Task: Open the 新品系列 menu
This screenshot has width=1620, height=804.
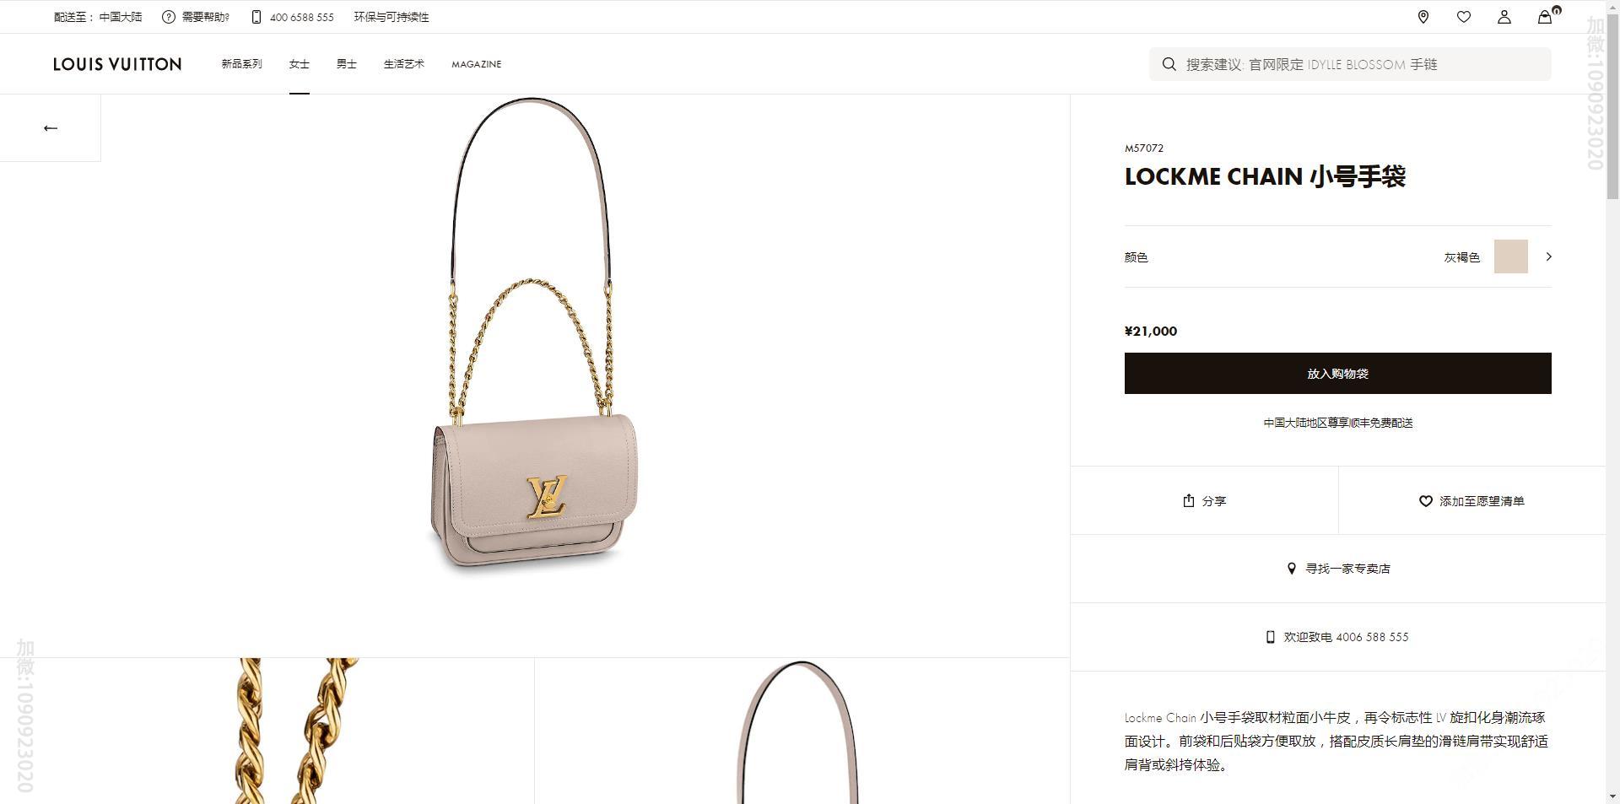Action: pos(241,64)
